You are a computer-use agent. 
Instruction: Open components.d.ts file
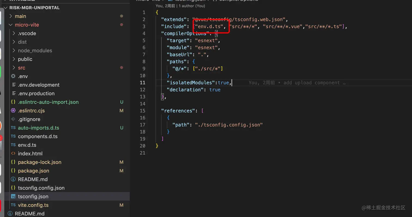coord(38,137)
